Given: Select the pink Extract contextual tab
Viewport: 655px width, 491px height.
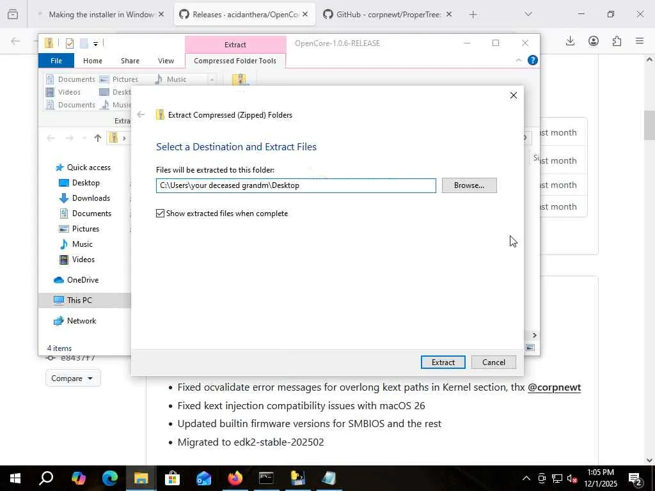Looking at the screenshot, I should coord(235,45).
